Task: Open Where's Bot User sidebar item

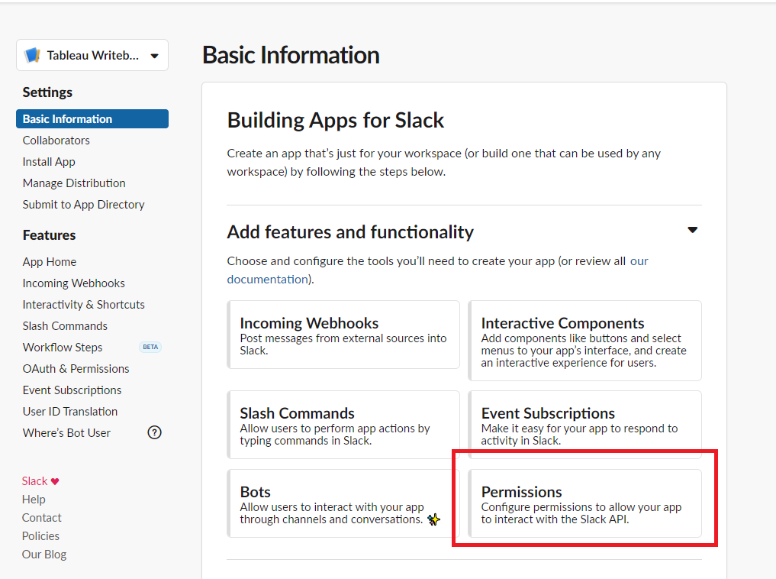Action: (66, 433)
